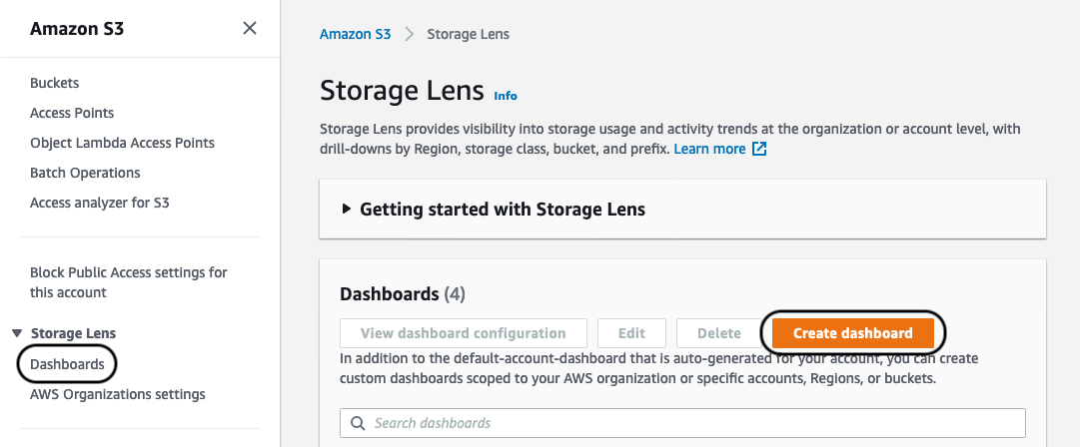Click the Amazon S3 breadcrumb link
This screenshot has width=1080, height=447.
tap(356, 34)
